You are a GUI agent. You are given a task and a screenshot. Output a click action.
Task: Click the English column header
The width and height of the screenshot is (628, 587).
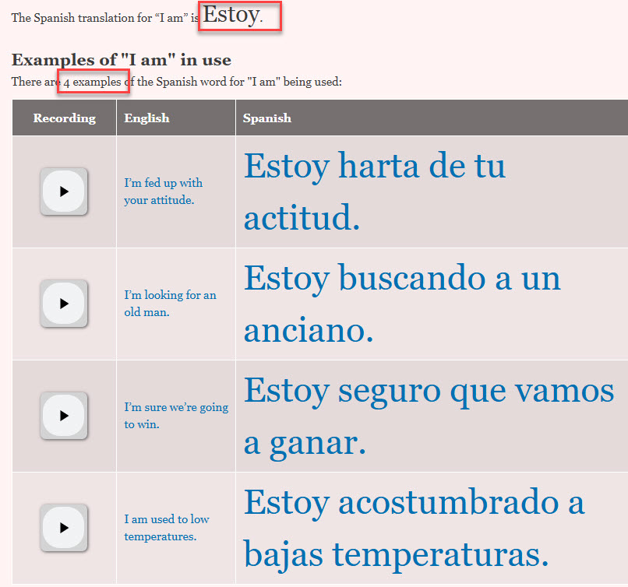[x=146, y=118]
